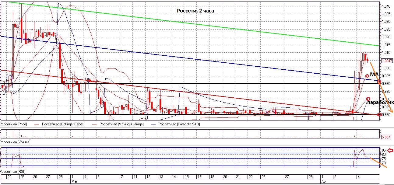Click price axis value 1,040
Screen dimensions: 394x185
click(387, 6)
